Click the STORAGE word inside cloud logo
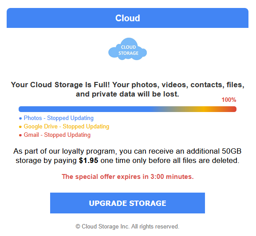This screenshot has height=236, width=256. (x=128, y=53)
